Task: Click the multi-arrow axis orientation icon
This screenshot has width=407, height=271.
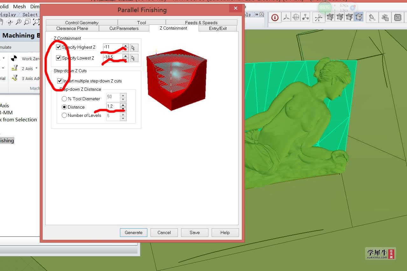Action: (318, 18)
